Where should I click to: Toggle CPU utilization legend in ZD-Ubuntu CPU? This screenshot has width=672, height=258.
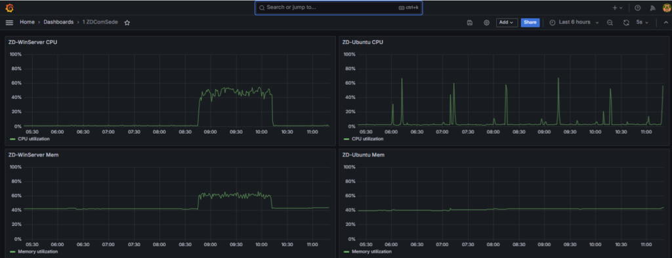tap(367, 139)
